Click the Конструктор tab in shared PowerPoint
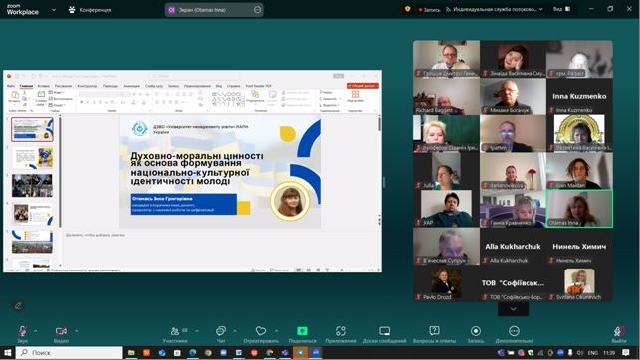This screenshot has height=360, width=640. pos(87,86)
